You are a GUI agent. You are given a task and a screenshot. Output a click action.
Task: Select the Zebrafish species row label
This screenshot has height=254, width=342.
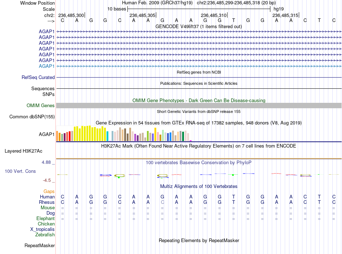[45, 235]
